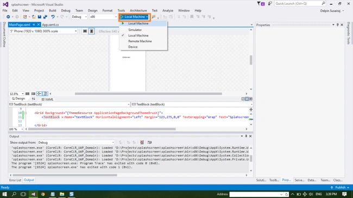Click the Local Machine dropdown arrow
353x198 pixels.
pyautogui.click(x=147, y=17)
